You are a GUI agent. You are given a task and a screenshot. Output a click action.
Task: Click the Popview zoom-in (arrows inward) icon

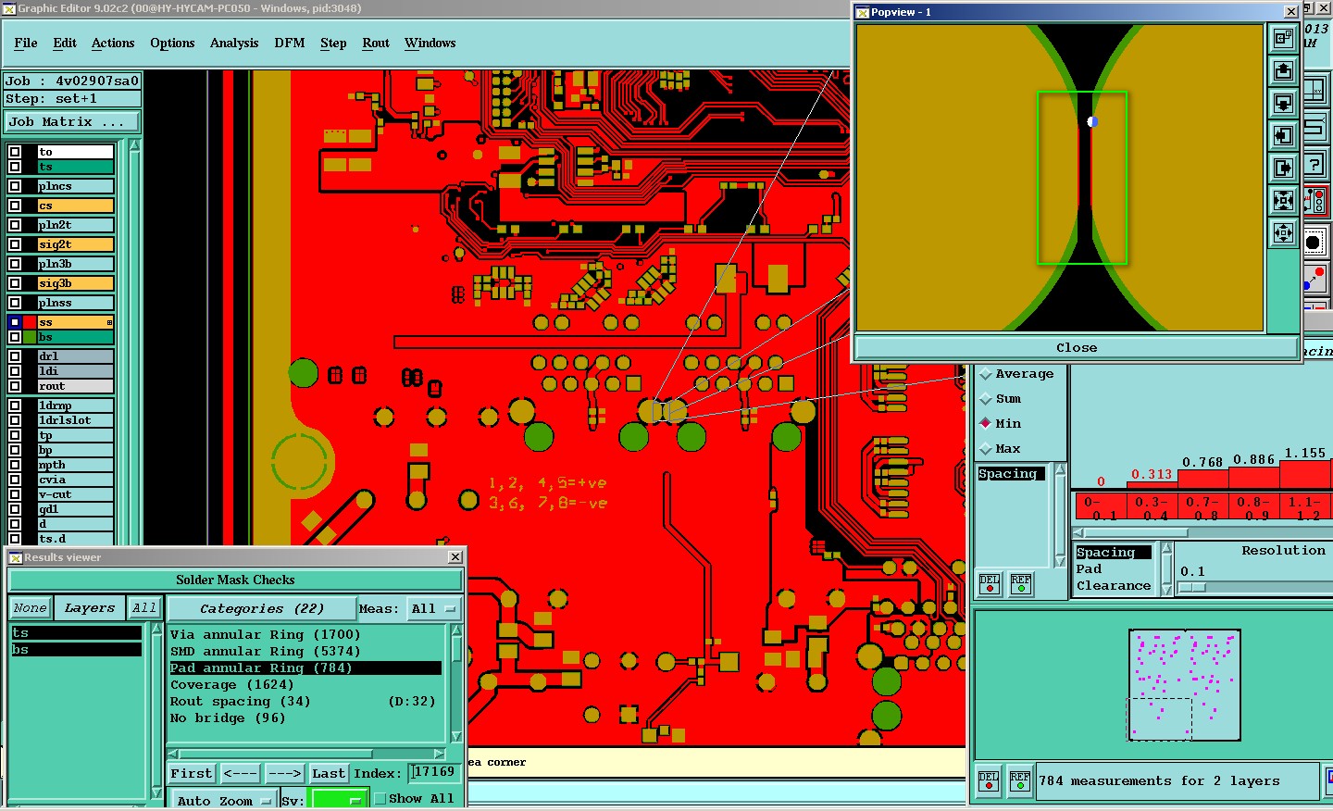(1283, 200)
